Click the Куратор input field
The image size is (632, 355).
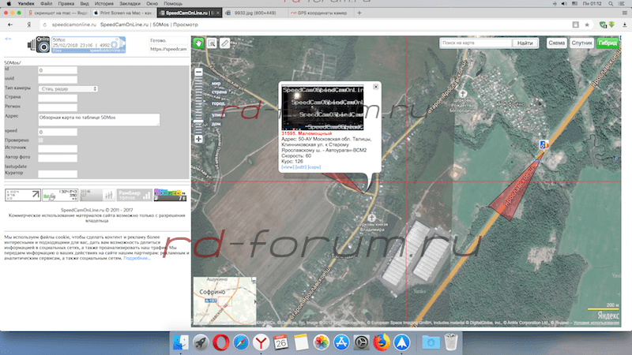(x=58, y=174)
